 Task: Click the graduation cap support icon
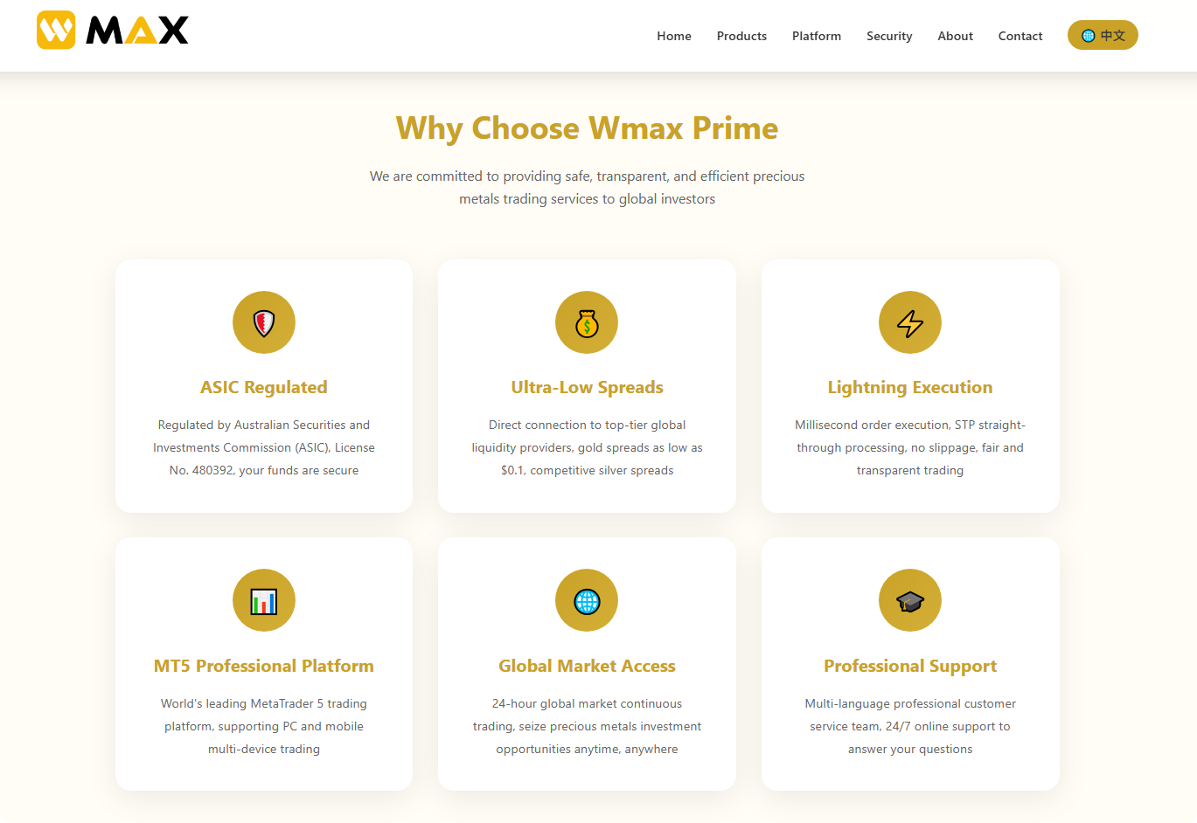point(910,601)
